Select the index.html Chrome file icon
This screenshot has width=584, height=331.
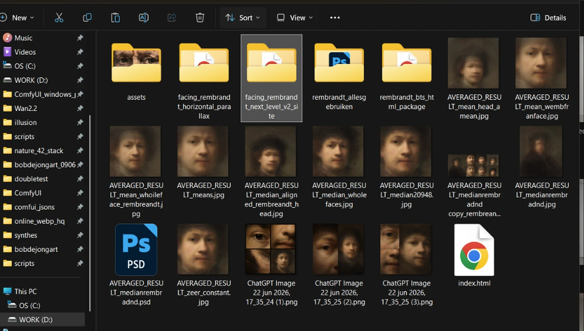pyautogui.click(x=474, y=250)
